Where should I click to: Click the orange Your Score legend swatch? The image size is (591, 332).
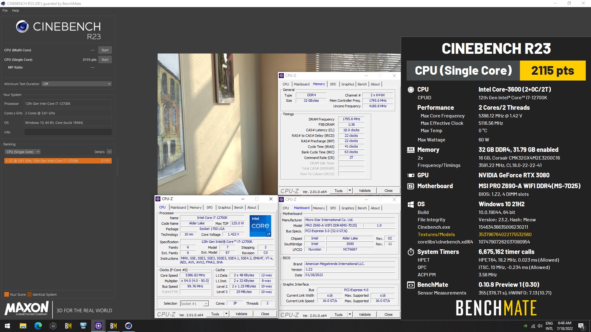click(x=6, y=294)
